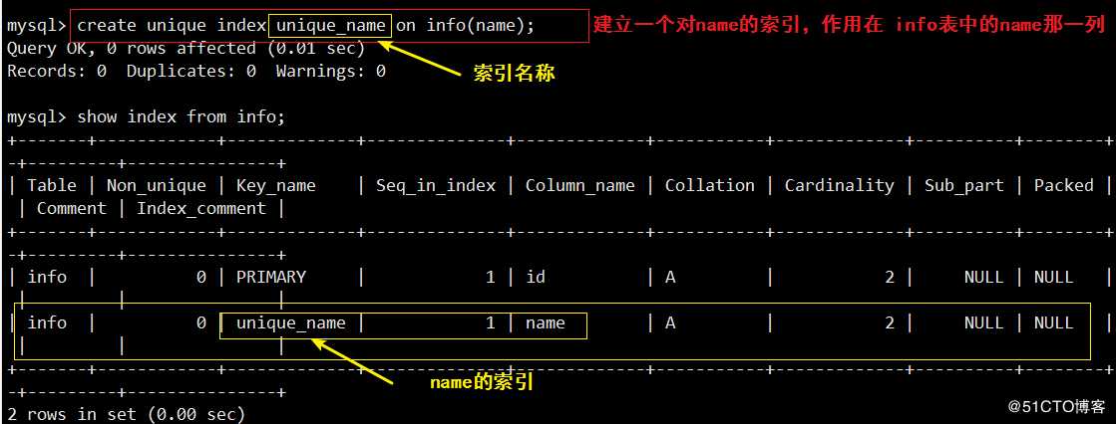Screen dimensions: 1116x424
Task: Click Sub_part 'NULL' in the PRIMARY row
Action: (983, 277)
